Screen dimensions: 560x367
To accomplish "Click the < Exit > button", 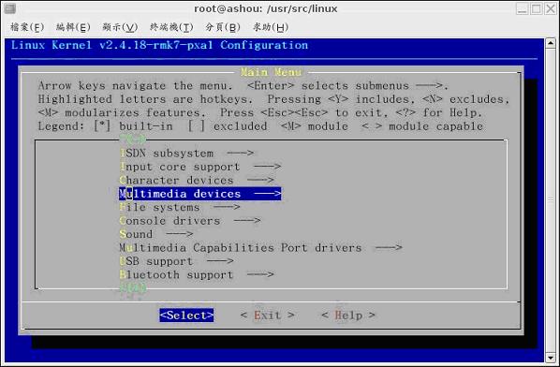I will (x=268, y=316).
